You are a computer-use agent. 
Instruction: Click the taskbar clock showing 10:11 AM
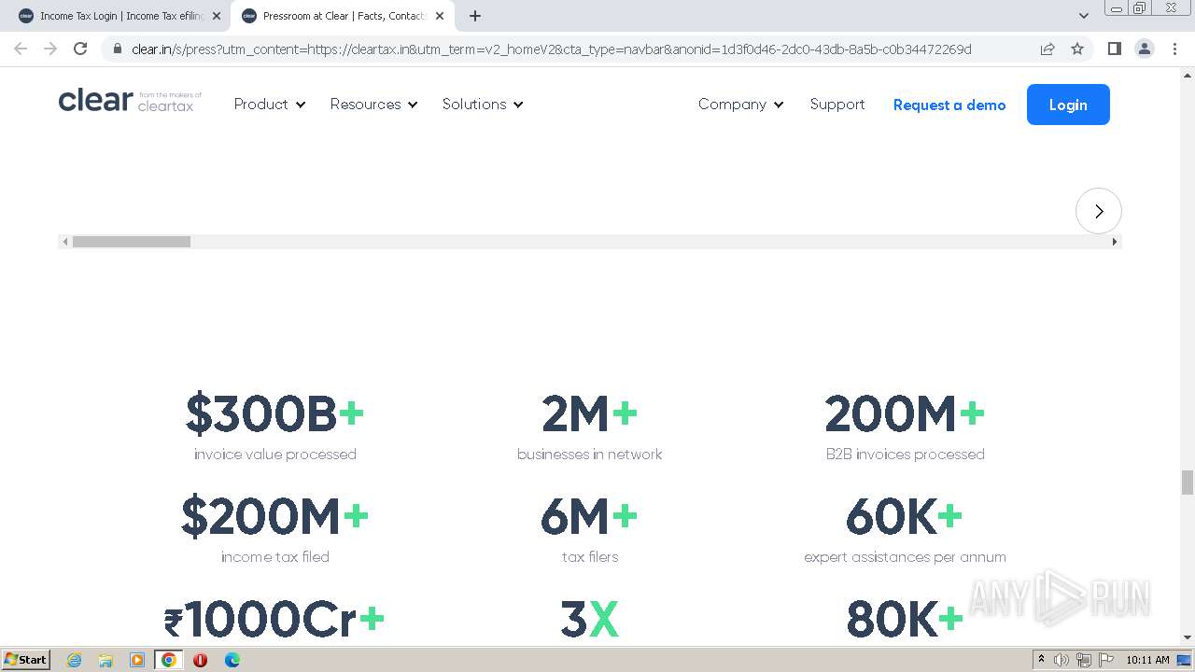click(x=1147, y=660)
